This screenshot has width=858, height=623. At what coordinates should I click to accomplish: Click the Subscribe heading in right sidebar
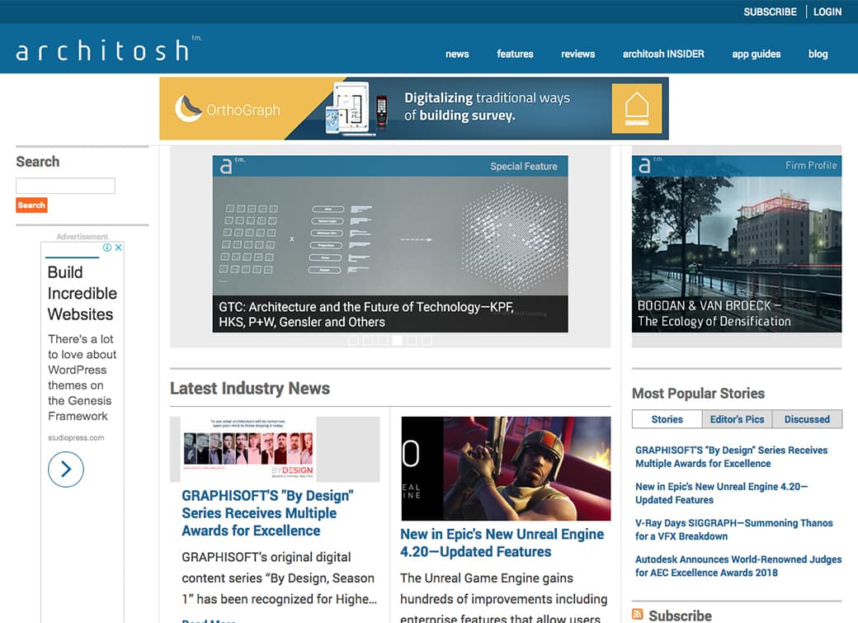pyautogui.click(x=680, y=616)
